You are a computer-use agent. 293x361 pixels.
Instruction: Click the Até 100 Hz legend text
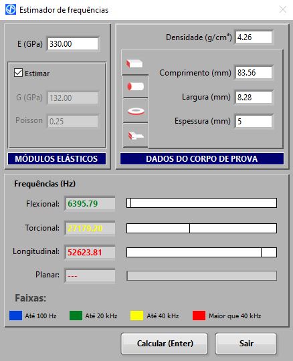click(41, 316)
